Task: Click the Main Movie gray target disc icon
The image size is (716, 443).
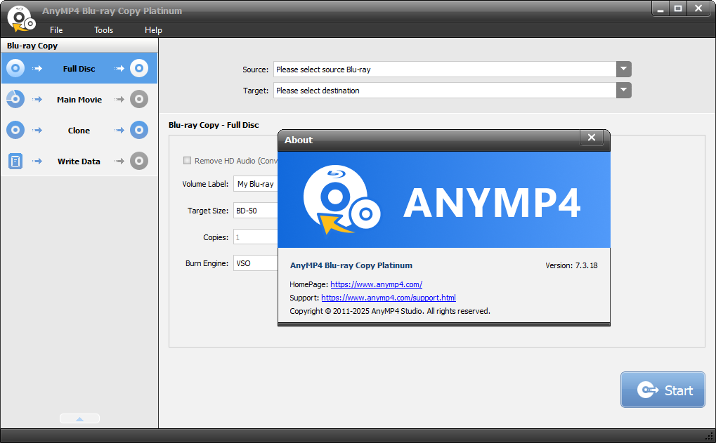Action: pyautogui.click(x=139, y=99)
